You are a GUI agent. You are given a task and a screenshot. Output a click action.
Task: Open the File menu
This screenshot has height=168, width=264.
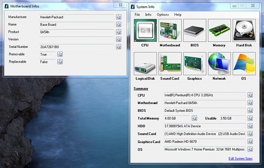[x=137, y=15]
